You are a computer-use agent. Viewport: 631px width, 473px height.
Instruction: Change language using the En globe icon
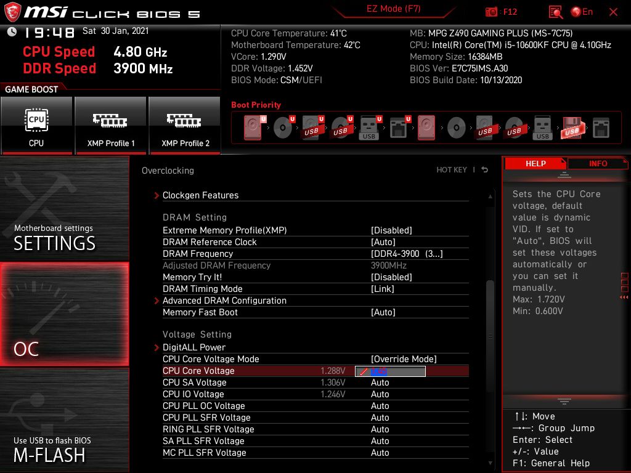point(582,12)
